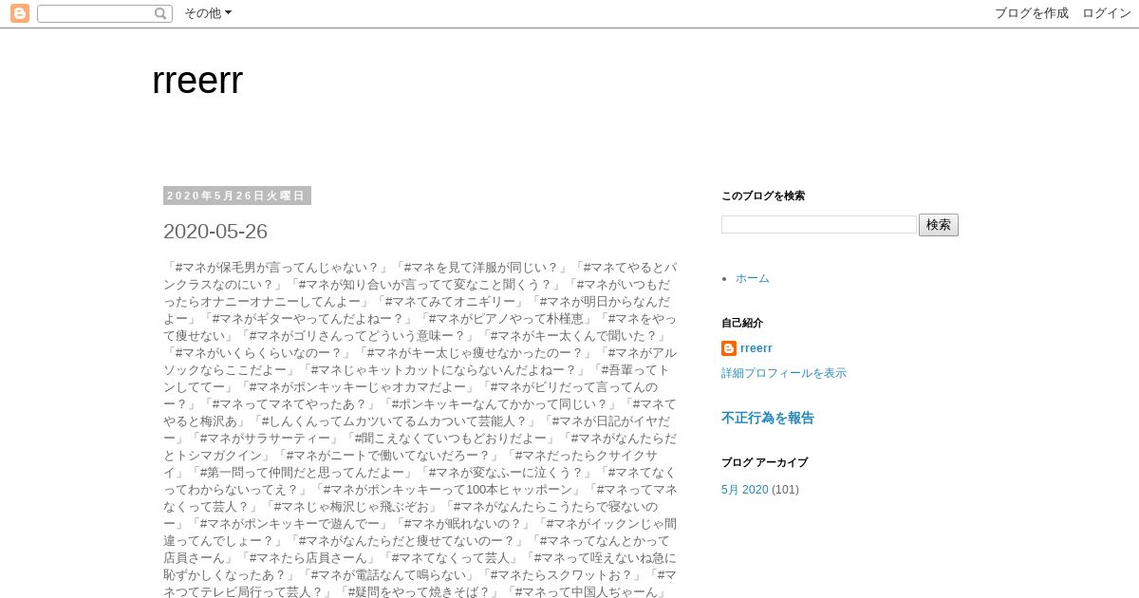The height and width of the screenshot is (598, 1139).
Task: Click the magnifier icon in navbar search
Action: pos(160,13)
